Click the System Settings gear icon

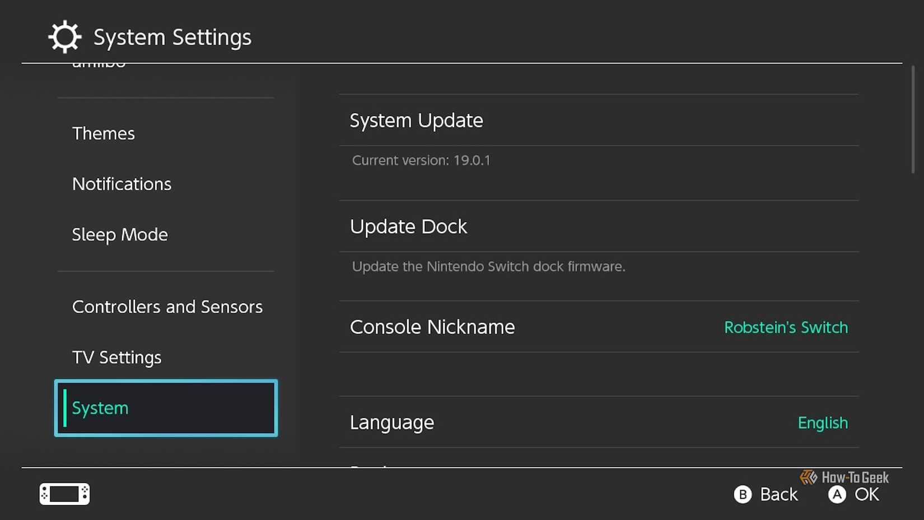64,36
